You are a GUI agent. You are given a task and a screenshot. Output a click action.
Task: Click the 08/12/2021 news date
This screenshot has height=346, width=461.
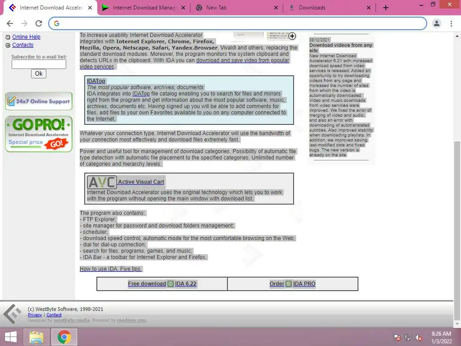[x=319, y=40]
